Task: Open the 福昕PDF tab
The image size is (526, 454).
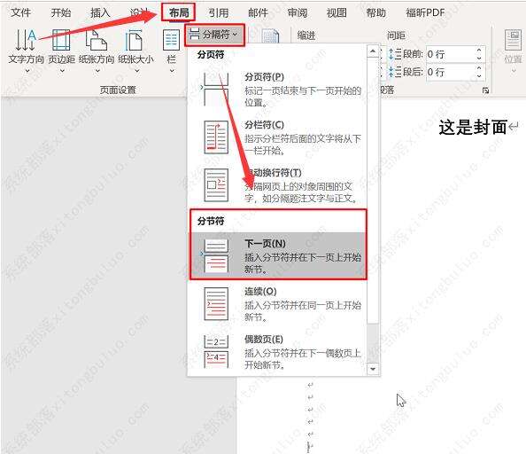Action: click(425, 12)
